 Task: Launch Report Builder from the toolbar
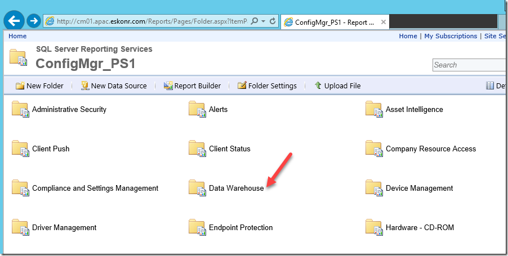tap(192, 86)
